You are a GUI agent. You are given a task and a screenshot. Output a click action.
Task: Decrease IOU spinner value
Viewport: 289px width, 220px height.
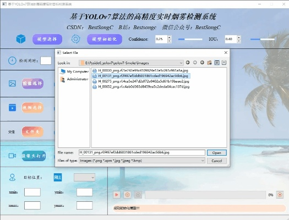click(239, 41)
